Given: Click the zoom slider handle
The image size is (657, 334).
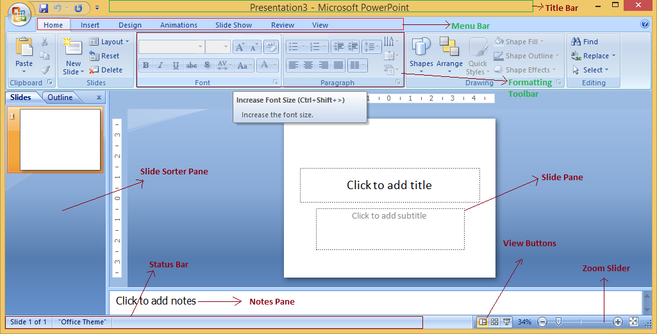Looking at the screenshot, I should (558, 321).
